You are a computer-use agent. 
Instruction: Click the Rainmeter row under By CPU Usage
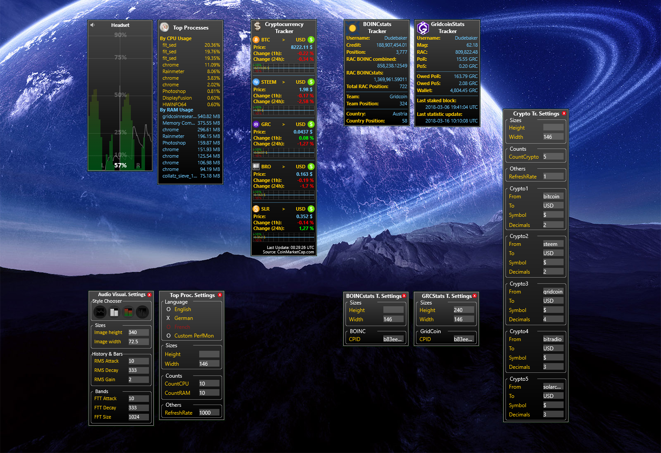coord(191,71)
